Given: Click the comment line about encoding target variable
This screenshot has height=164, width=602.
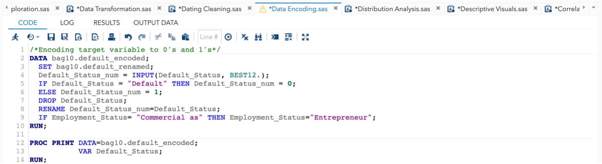Looking at the screenshot, I should tap(125, 50).
